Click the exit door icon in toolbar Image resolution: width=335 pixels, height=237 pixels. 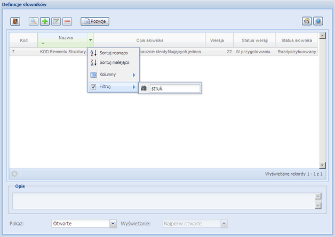(x=15, y=21)
